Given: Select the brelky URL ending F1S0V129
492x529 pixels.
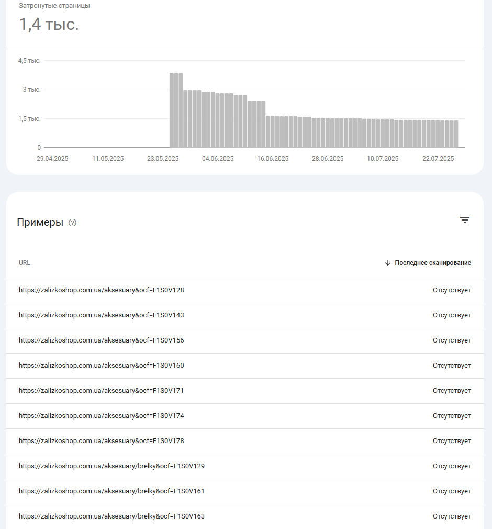Looking at the screenshot, I should point(111,466).
